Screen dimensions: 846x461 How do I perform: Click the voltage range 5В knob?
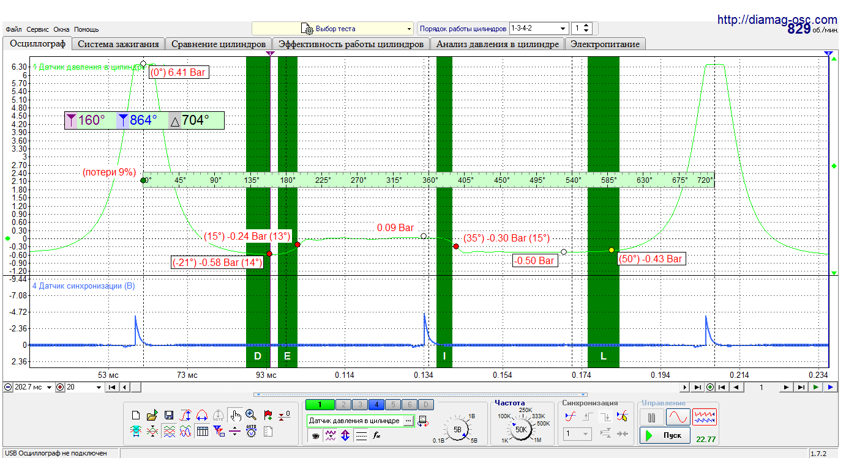457,430
